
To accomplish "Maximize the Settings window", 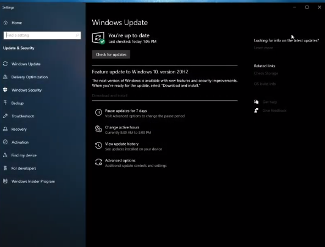I will (x=307, y=7).
